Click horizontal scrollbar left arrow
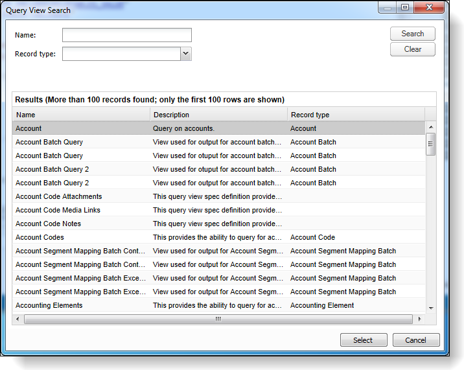Screen dimensions: 464x370 pyautogui.click(x=17, y=319)
